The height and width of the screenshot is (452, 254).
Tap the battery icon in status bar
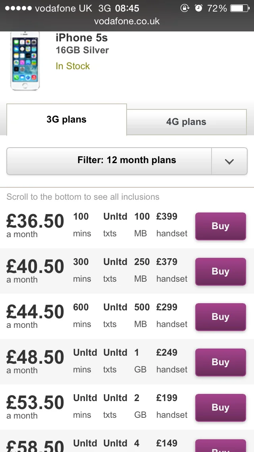(x=240, y=8)
